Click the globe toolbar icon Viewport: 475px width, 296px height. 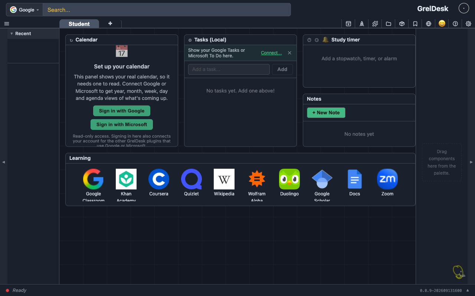pyautogui.click(x=429, y=24)
